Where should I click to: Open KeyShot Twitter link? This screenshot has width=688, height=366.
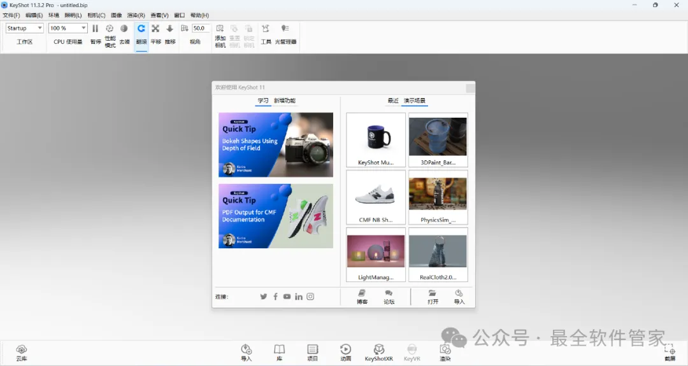pyautogui.click(x=263, y=297)
